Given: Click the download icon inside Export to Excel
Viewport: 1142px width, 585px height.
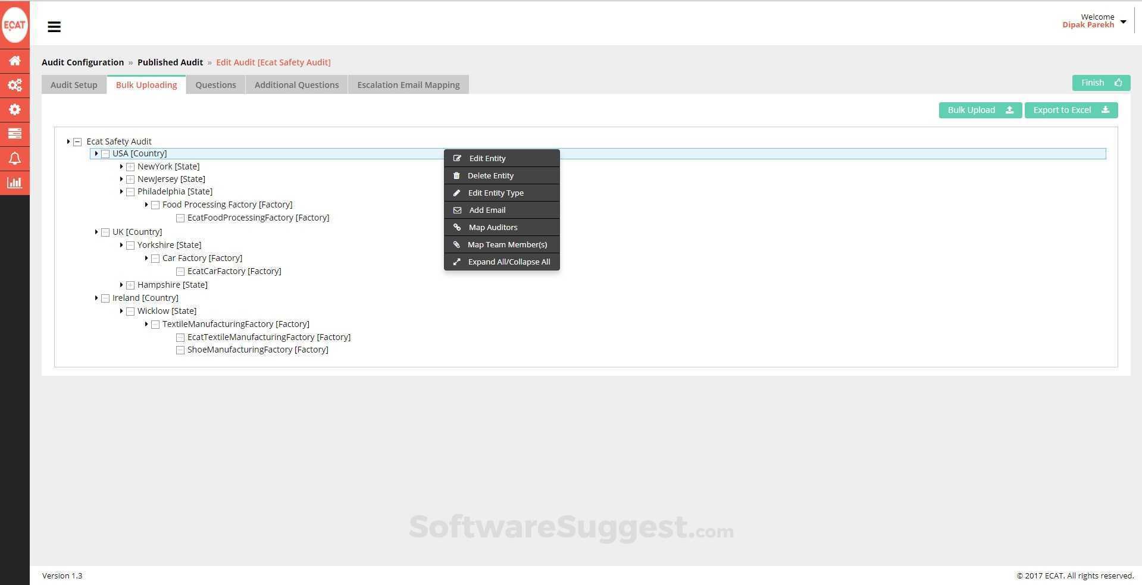Looking at the screenshot, I should click(1106, 110).
